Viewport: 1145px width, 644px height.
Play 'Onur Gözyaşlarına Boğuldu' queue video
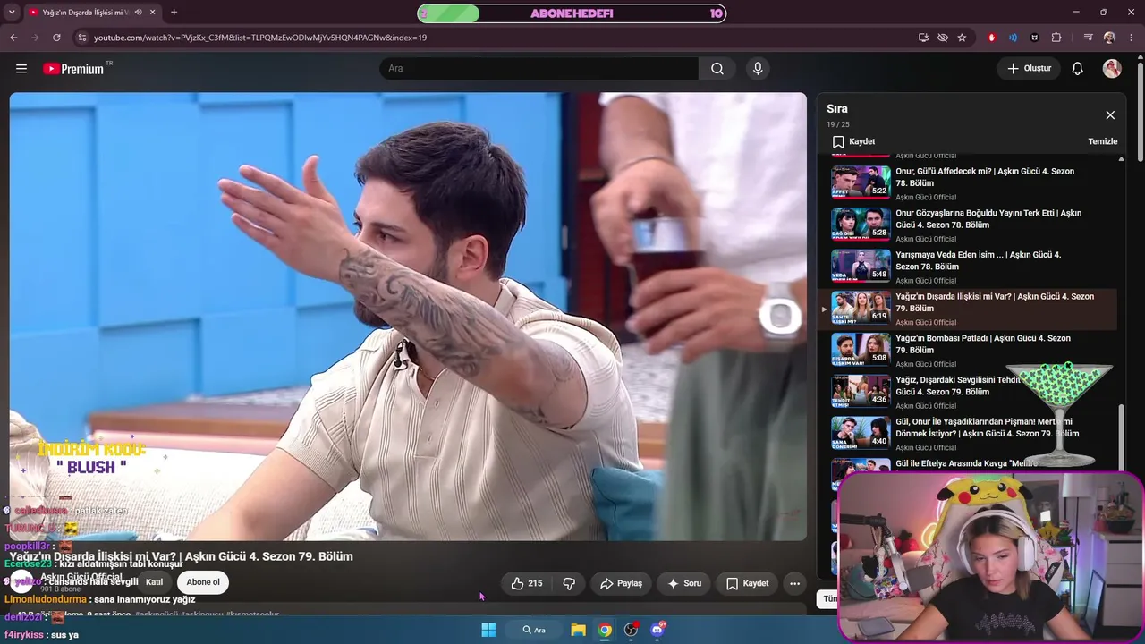967,225
